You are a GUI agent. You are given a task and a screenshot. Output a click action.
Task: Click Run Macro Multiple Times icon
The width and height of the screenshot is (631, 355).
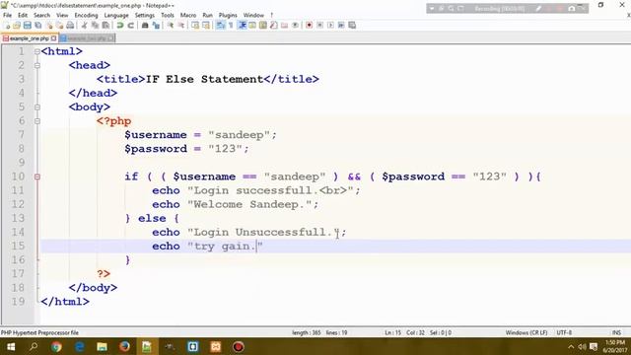pyautogui.click(x=341, y=26)
